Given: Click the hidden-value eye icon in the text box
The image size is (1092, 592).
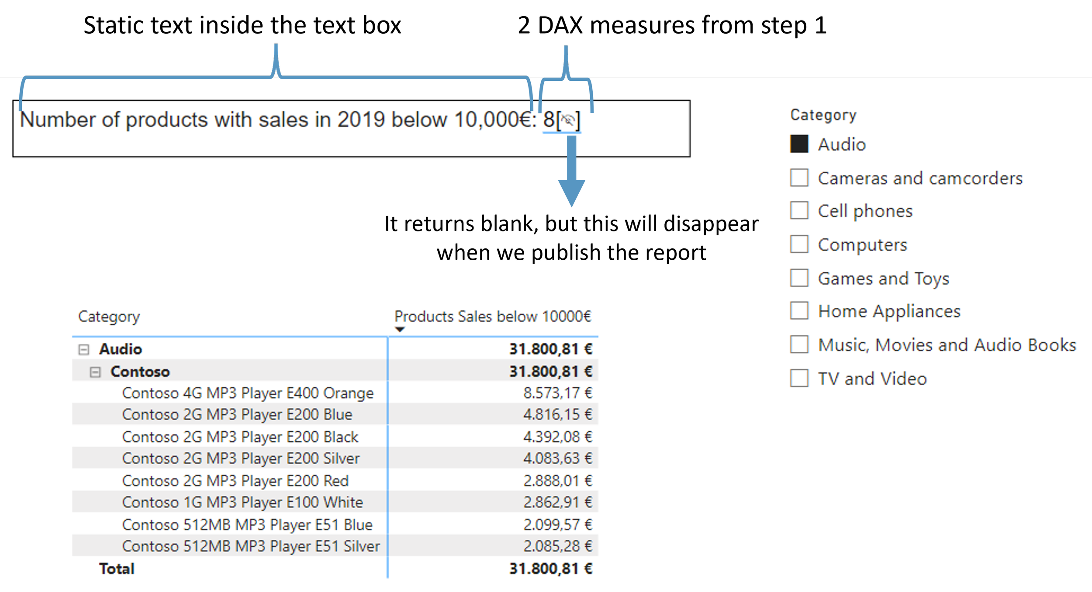Looking at the screenshot, I should coord(568,120).
